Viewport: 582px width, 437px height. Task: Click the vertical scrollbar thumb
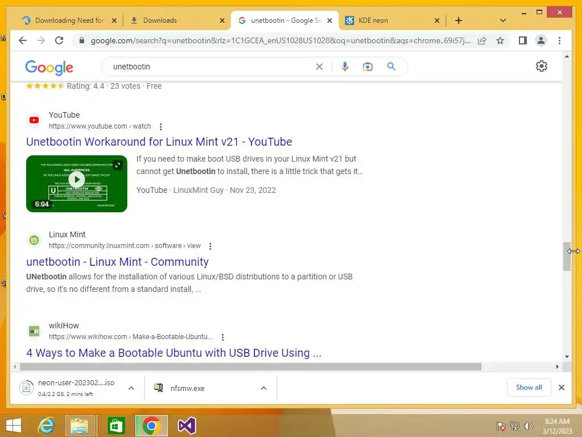(x=567, y=257)
